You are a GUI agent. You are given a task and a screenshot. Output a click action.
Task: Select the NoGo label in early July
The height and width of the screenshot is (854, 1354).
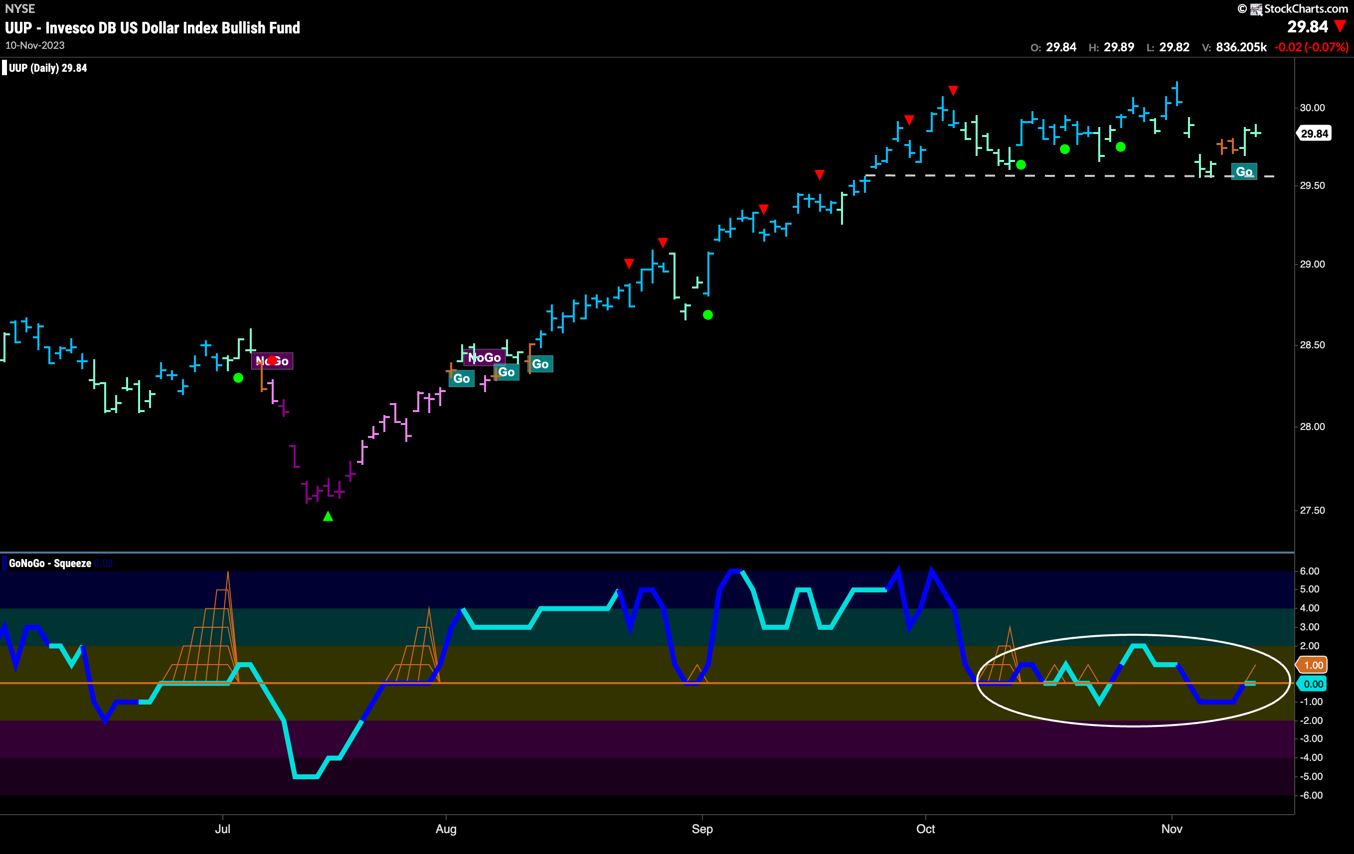(x=272, y=361)
